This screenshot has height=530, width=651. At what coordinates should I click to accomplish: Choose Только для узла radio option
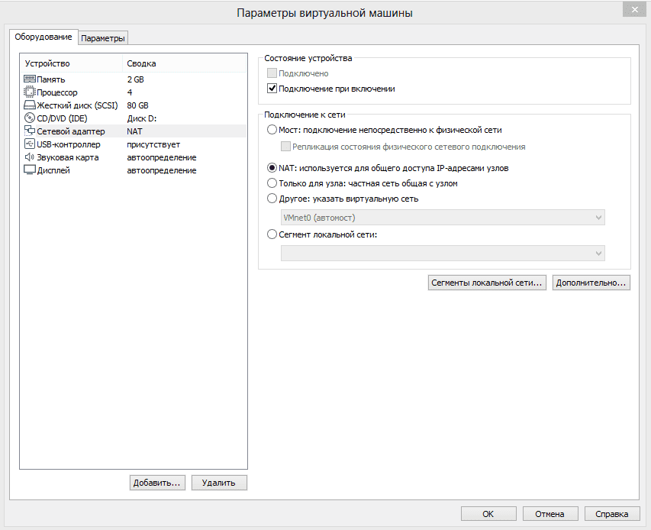pyautogui.click(x=272, y=183)
